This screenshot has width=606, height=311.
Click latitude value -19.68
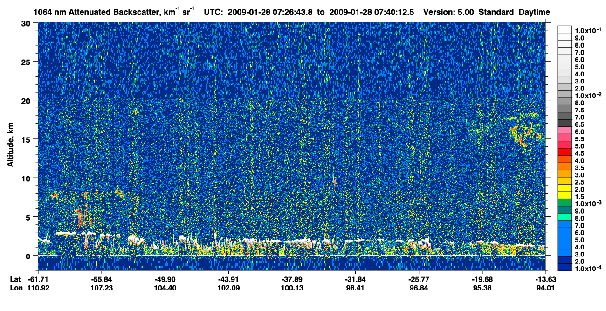click(x=482, y=279)
